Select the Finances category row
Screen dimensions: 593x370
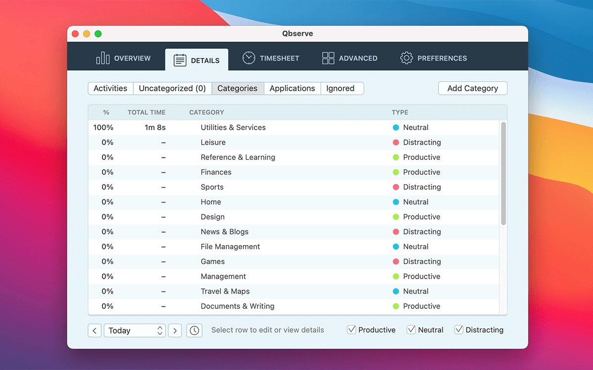point(294,172)
